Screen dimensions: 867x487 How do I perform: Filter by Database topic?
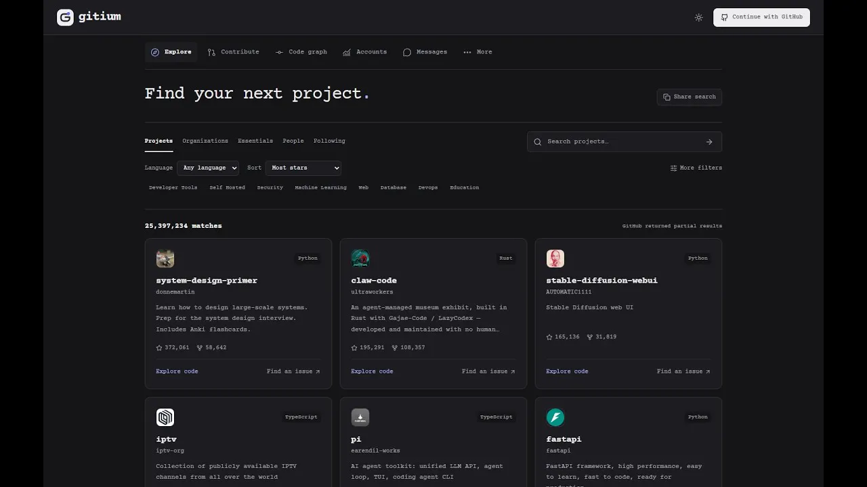point(394,187)
